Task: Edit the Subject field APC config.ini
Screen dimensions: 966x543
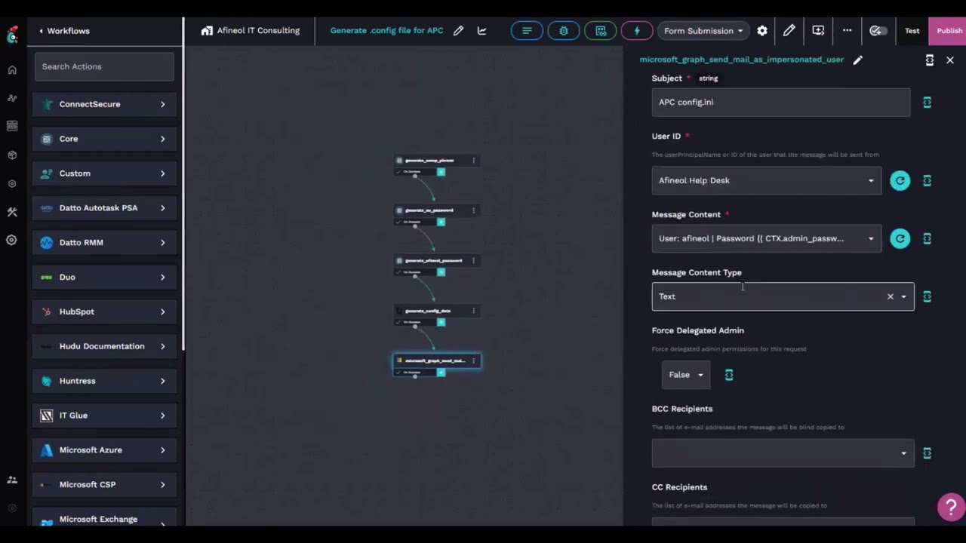Action: coord(781,102)
